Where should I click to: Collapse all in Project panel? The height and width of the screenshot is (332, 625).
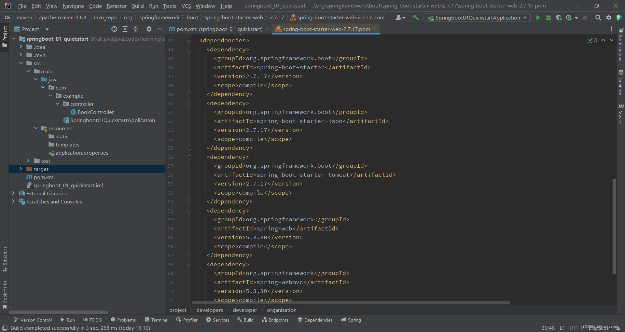[135, 29]
